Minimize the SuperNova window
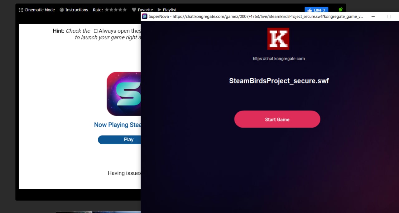This screenshot has height=213, width=399. pos(373,16)
